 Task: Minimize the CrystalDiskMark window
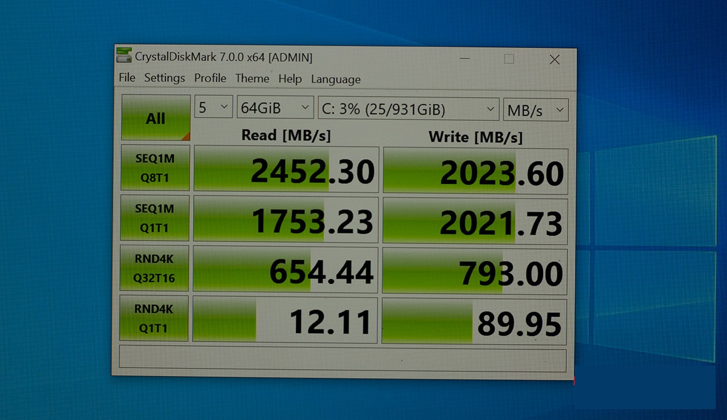click(x=465, y=58)
